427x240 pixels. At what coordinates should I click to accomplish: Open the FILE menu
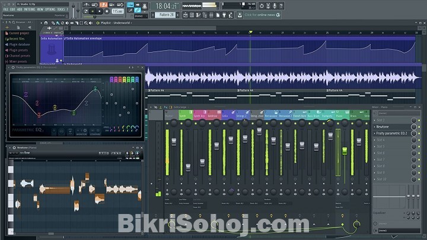[5, 9]
